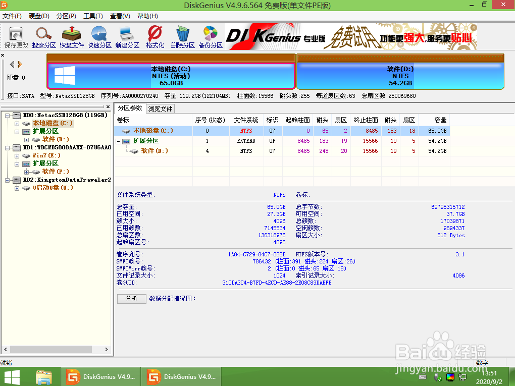
Task: Open the Search Partition (搜索分区) tool
Action: (x=44, y=37)
